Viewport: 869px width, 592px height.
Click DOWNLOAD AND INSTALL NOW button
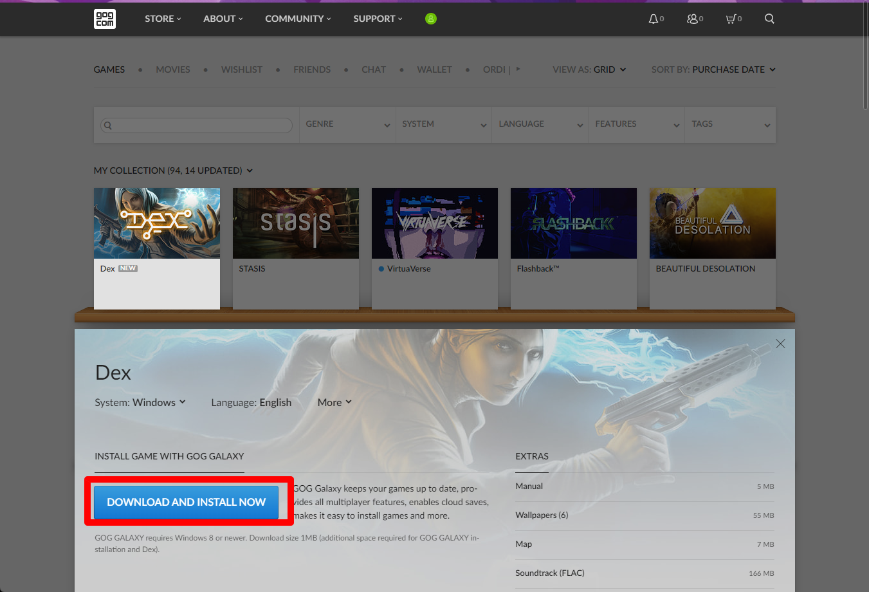[x=186, y=502]
